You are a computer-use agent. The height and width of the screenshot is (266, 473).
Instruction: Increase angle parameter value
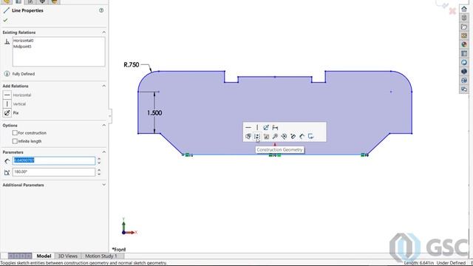coord(99,170)
